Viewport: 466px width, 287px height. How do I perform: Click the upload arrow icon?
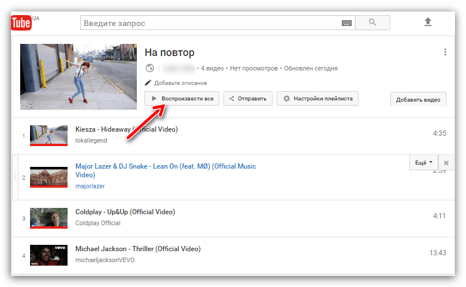[x=427, y=23]
